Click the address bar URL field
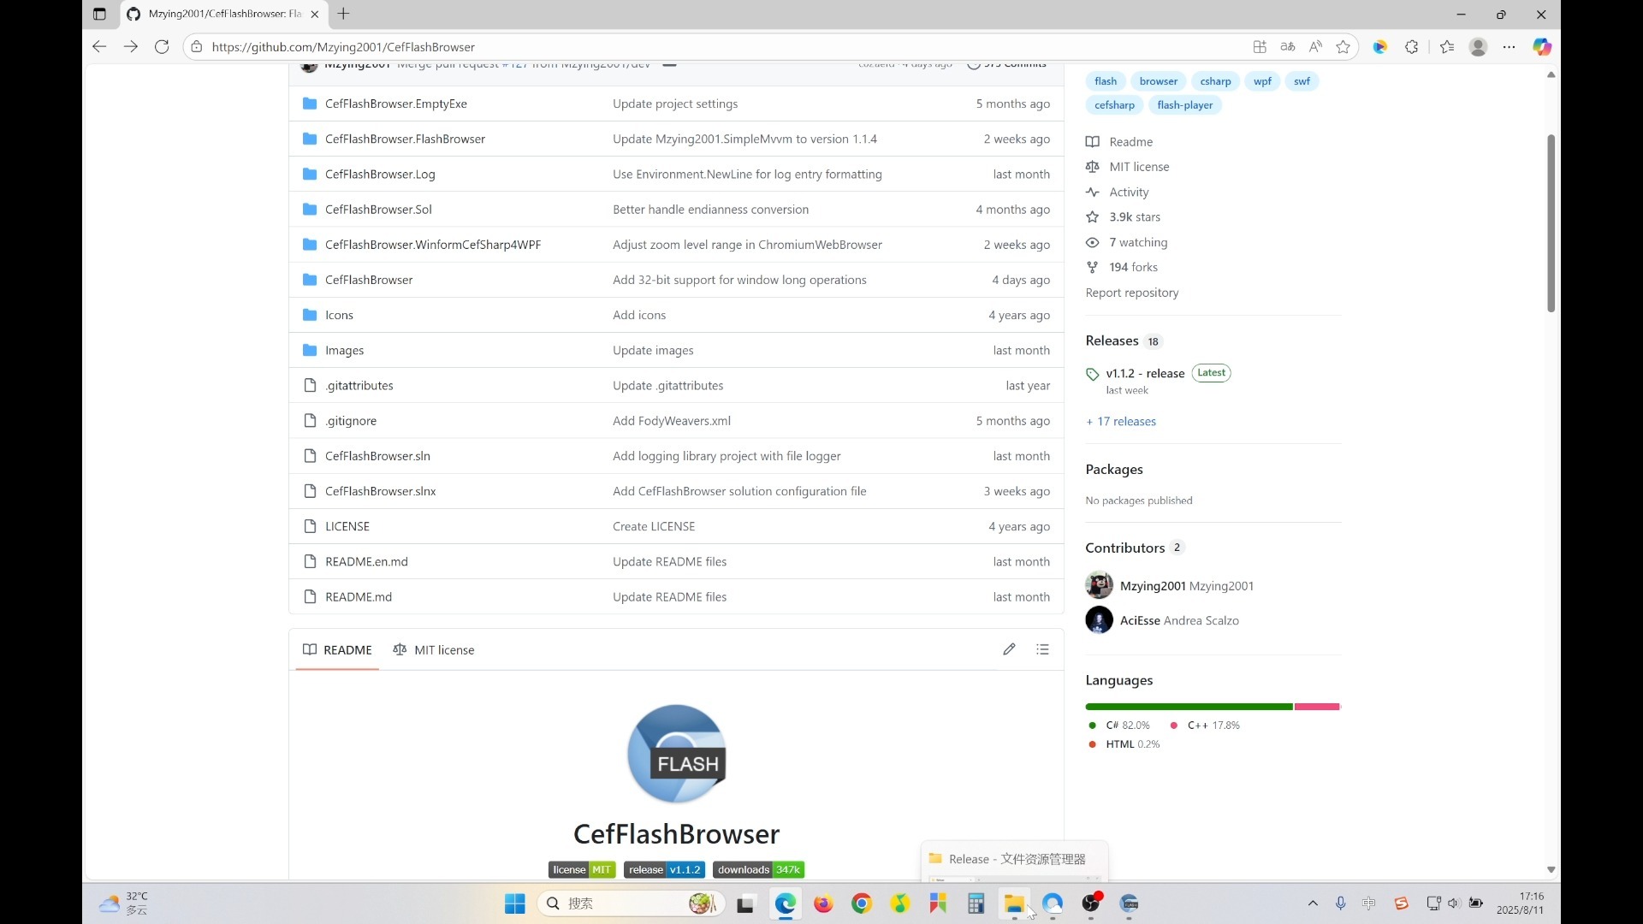 [x=719, y=47]
